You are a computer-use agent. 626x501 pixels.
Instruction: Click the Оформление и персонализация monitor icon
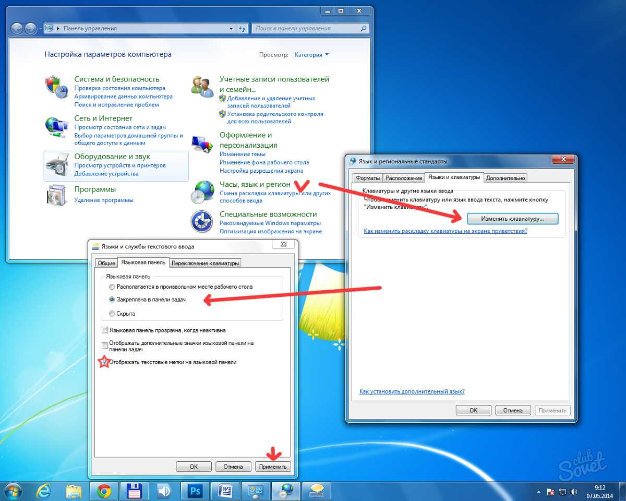coord(202,144)
